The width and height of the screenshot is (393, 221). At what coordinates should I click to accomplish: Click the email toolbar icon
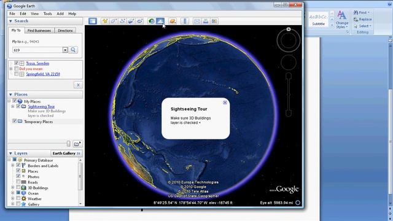click(x=197, y=21)
